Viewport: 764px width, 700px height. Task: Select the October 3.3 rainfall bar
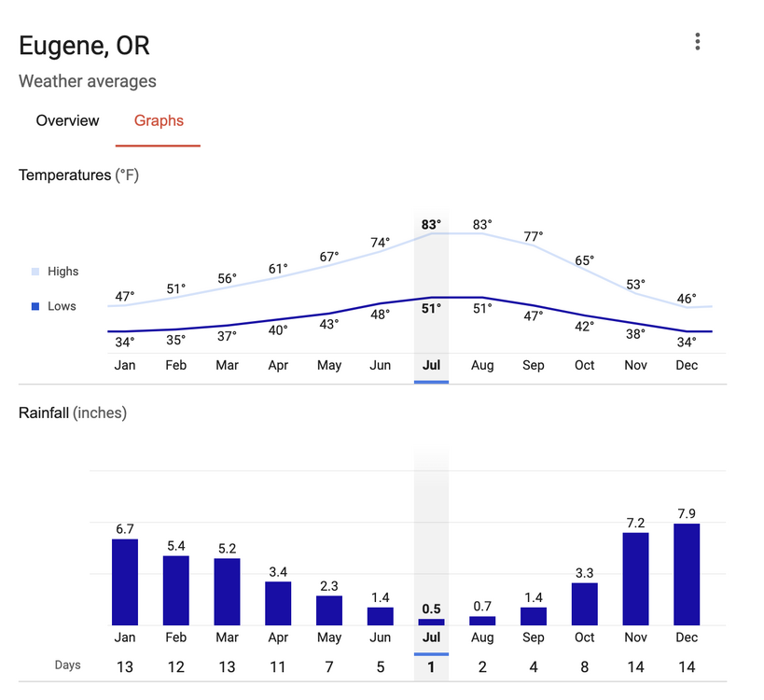point(584,604)
